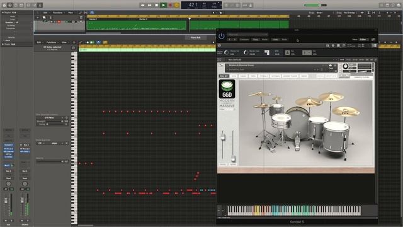Open the tracks area Edit menu
403x227 pixels.
point(45,13)
